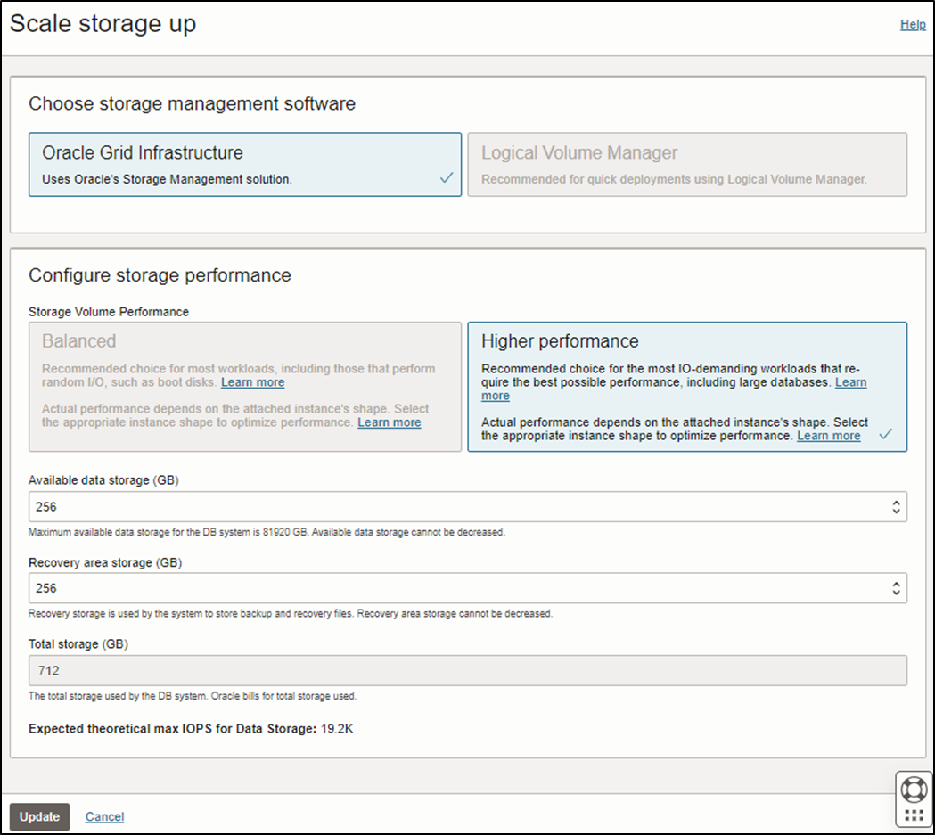Click the Scale storage up heading

pos(103,24)
